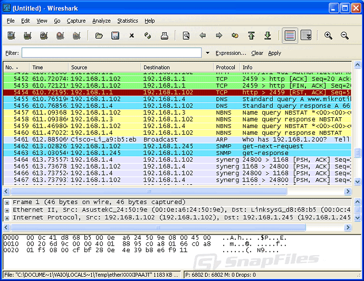Click packet list horizontal scroll right arrow
Screen dimensions: 364x281
[348, 191]
